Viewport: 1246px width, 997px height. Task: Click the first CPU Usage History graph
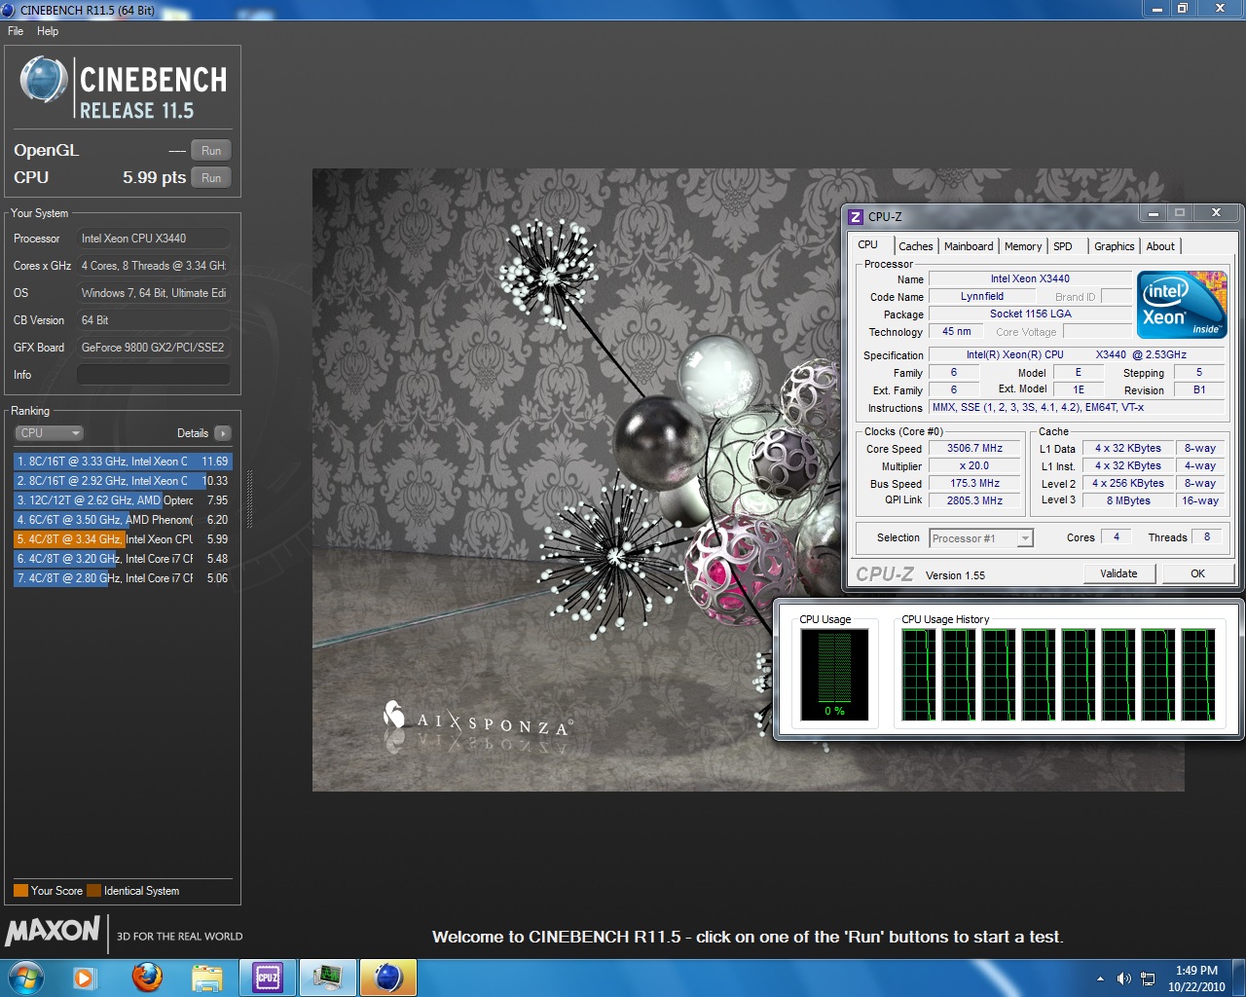tap(918, 675)
